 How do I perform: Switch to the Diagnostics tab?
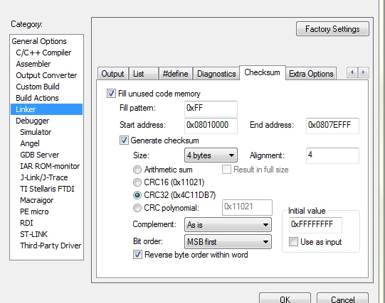point(216,74)
